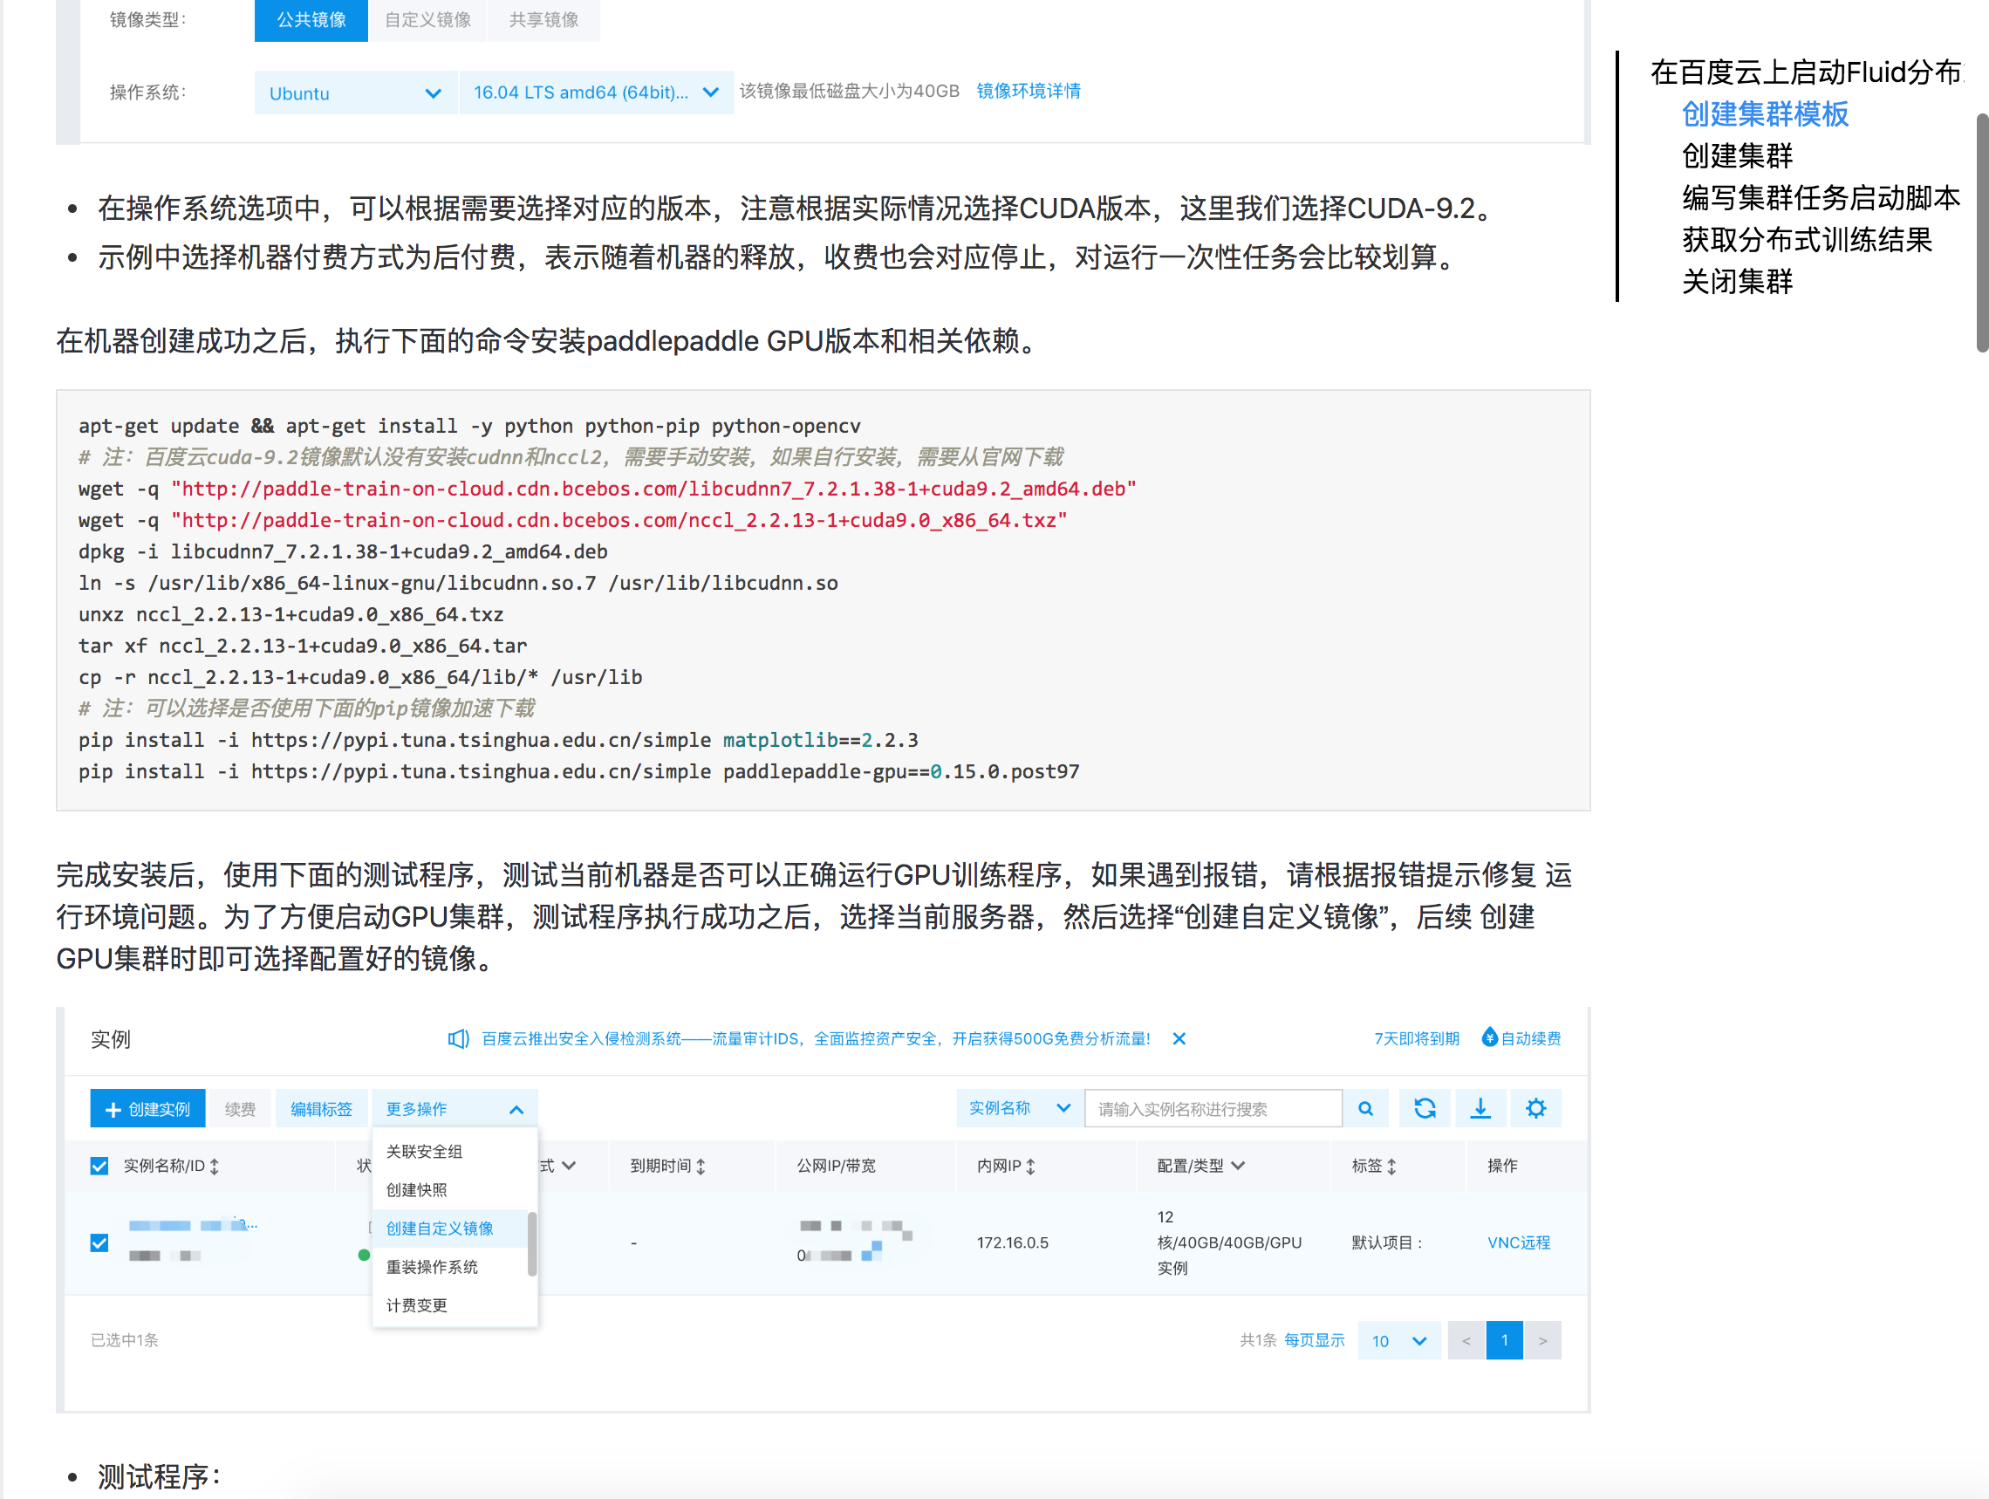1989x1499 pixels.
Task: Open the VNC远程 link
Action: [1518, 1242]
